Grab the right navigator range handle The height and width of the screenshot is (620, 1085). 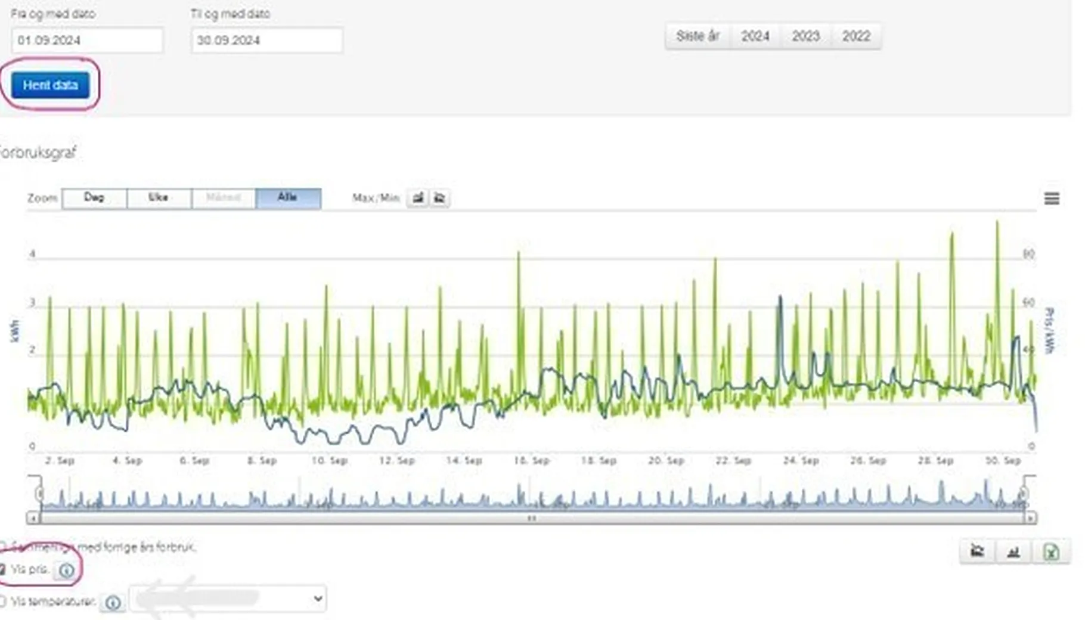pos(1024,493)
